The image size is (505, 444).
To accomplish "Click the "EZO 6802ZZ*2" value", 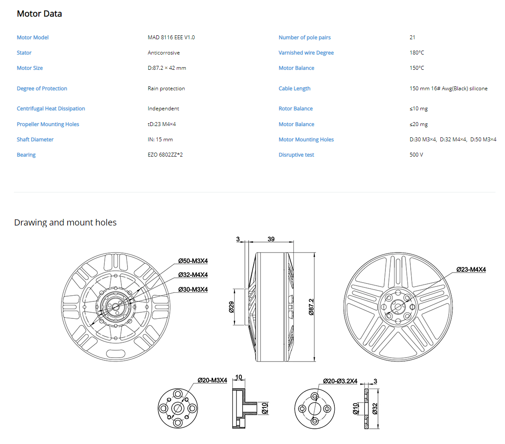I will point(165,155).
